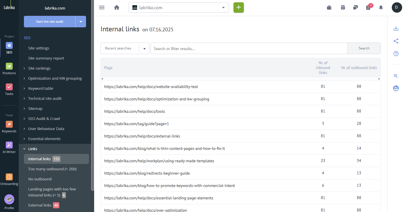Open Positions in the left rail

coord(9,69)
